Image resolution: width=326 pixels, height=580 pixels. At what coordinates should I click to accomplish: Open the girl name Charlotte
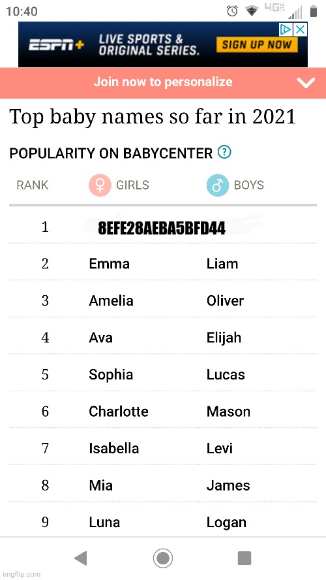tap(119, 411)
